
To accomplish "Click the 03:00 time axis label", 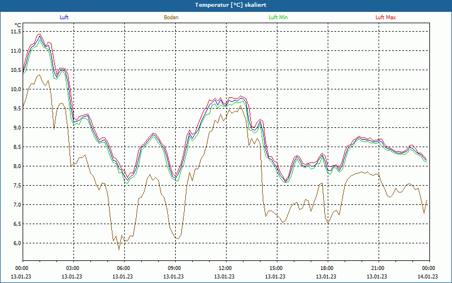I will pyautogui.click(x=72, y=268).
